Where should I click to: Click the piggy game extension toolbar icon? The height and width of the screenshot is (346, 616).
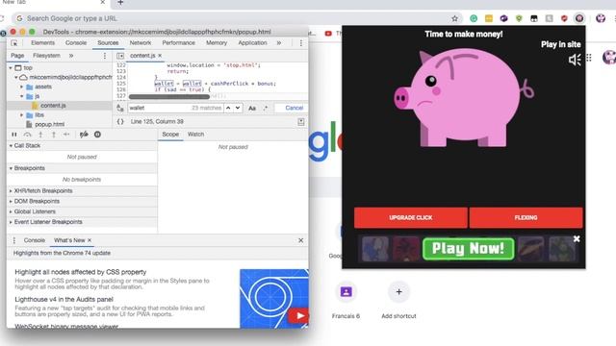click(579, 18)
